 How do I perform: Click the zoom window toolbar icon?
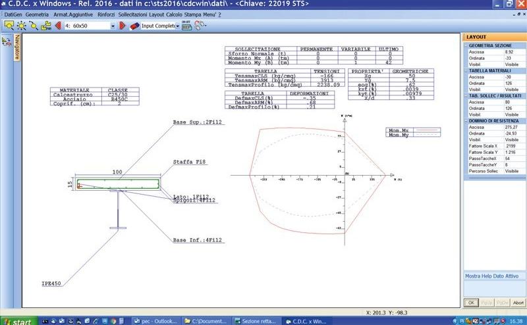9,26
